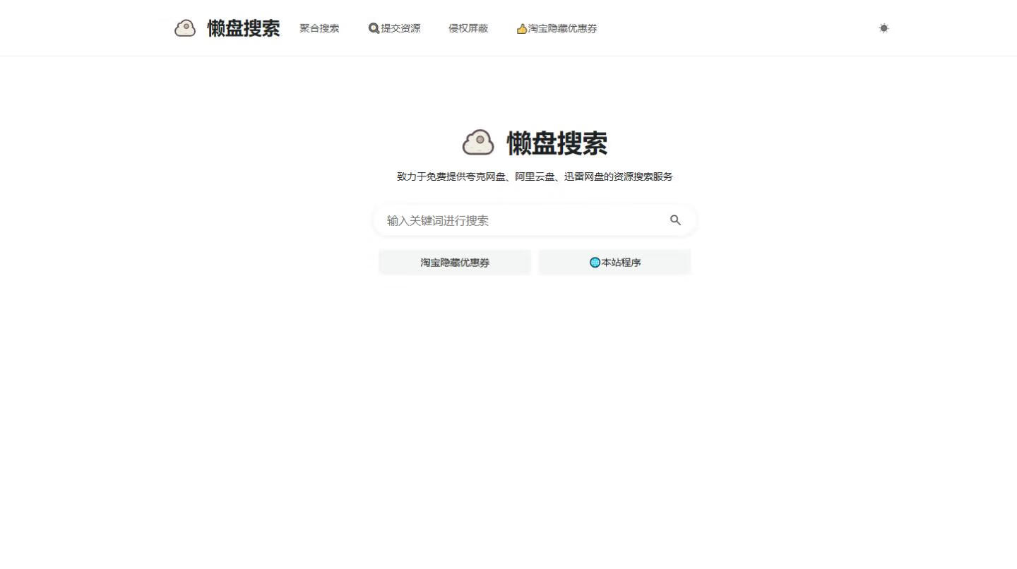Viewport: 1017px width, 569px height.
Task: Click the cloud logo icon in header
Action: [185, 28]
